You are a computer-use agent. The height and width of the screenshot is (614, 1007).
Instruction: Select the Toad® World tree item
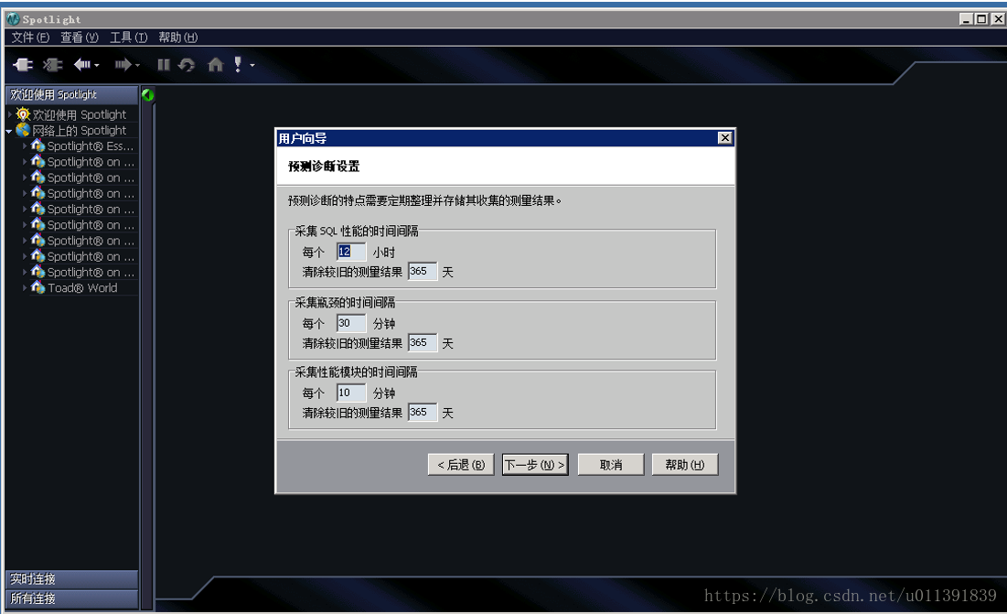point(82,287)
